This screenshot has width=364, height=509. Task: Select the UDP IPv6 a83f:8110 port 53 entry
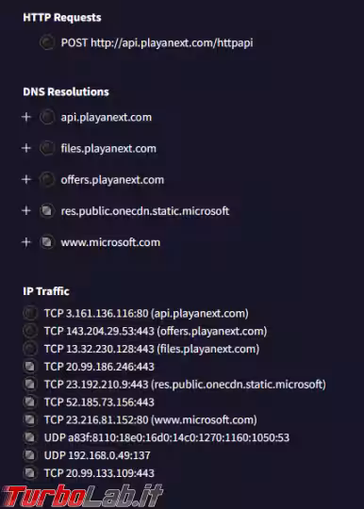tap(167, 437)
